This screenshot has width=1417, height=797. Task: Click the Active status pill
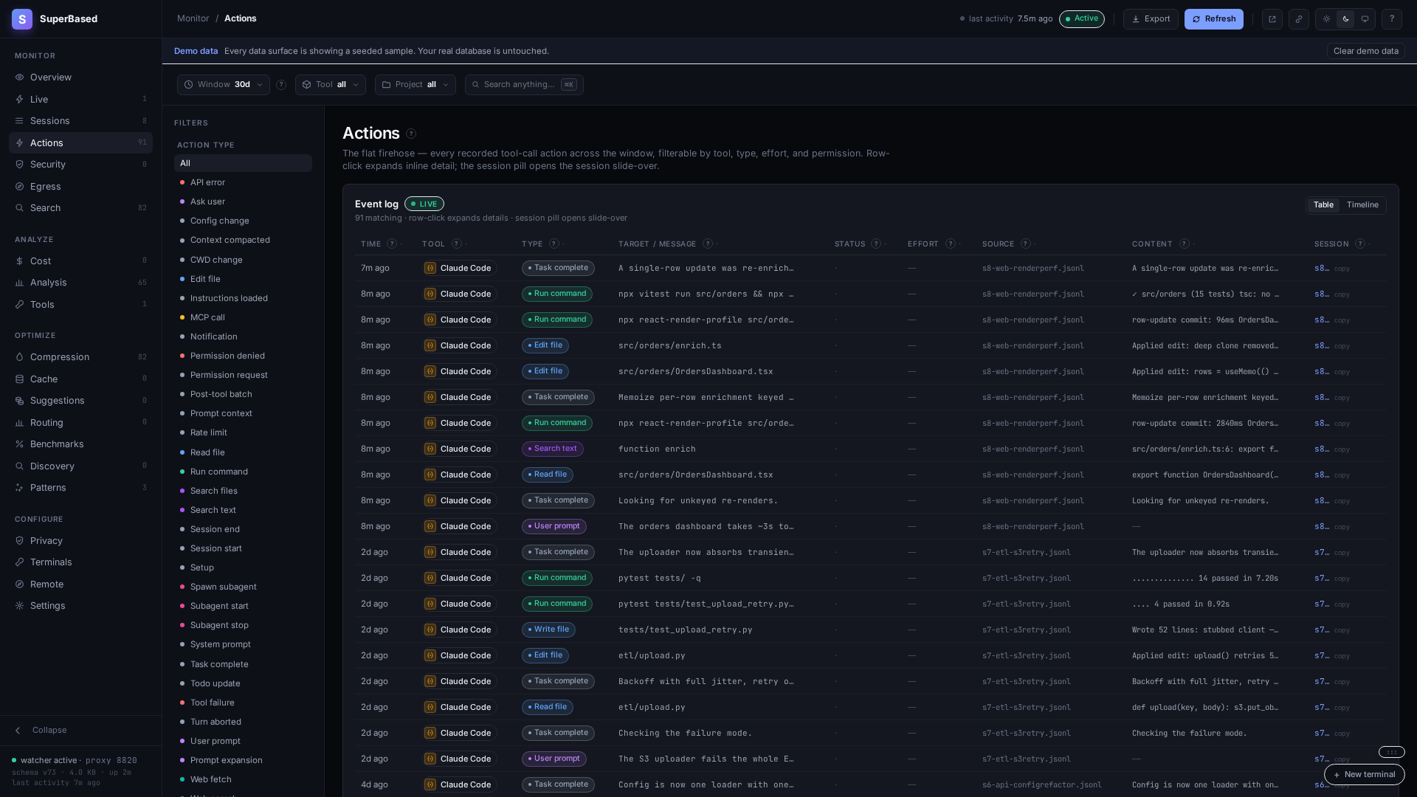pyautogui.click(x=1082, y=19)
